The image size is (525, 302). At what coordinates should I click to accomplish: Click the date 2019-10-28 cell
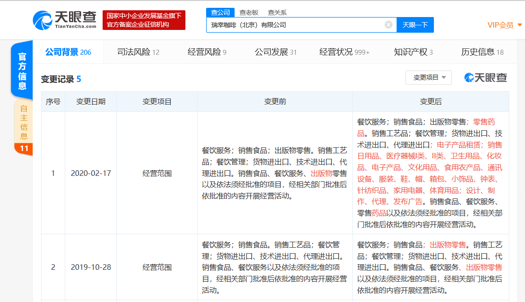[91, 267]
